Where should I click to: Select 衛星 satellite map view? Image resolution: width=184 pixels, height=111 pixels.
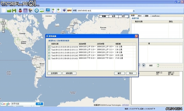pos(114,16)
